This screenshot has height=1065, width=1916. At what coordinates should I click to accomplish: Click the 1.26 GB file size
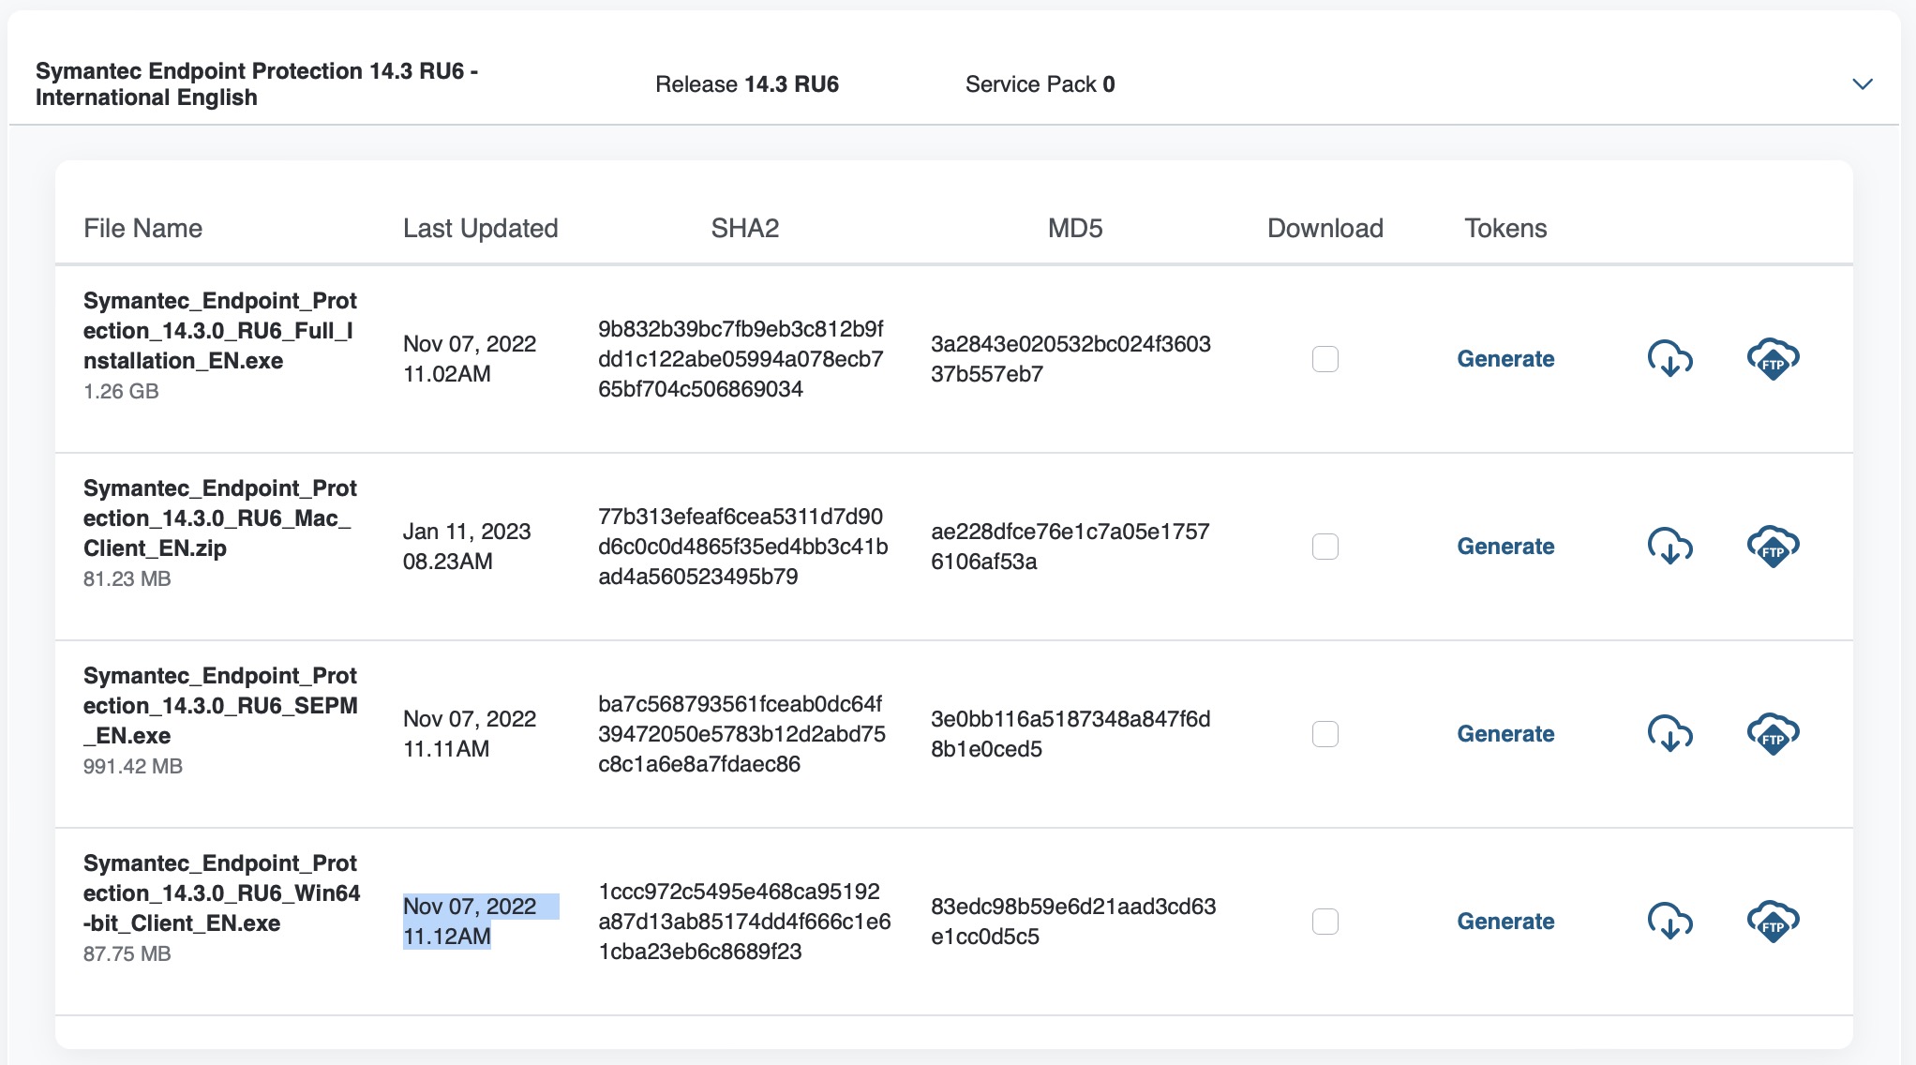121,391
